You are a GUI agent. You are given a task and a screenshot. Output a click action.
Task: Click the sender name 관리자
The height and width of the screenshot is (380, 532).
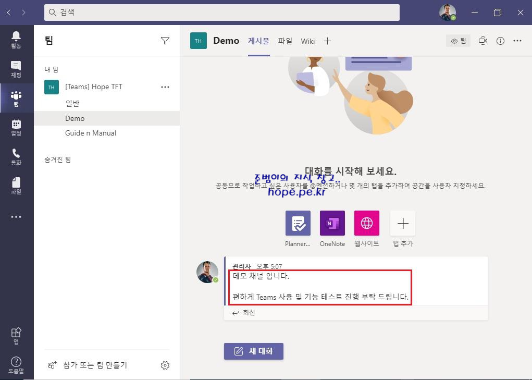click(242, 266)
